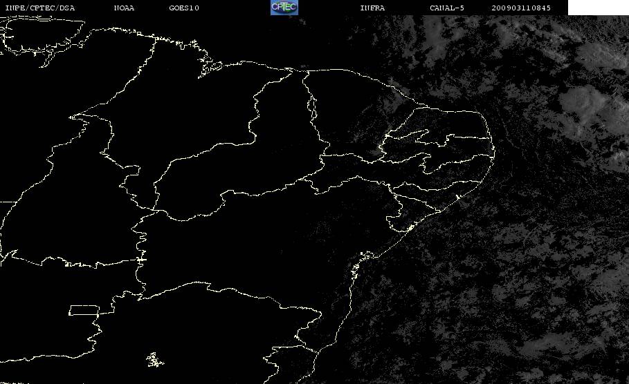Click the GOES10 satellite label
629x384 pixels.
184,8
